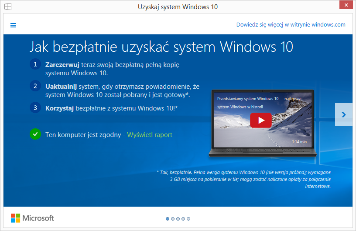Click step 2 number circle
Image resolution: width=356 pixels, height=231 pixels.
(x=35, y=86)
